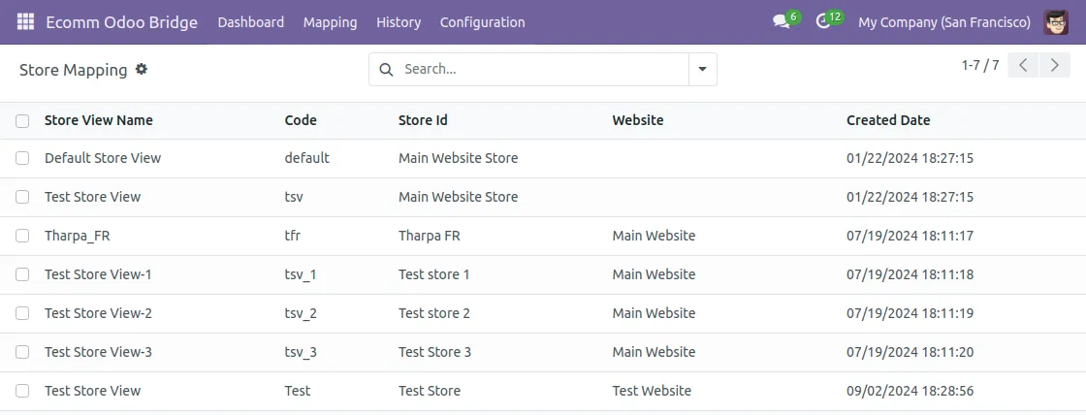Open the Mapping menu
This screenshot has height=415, width=1086.
331,22
